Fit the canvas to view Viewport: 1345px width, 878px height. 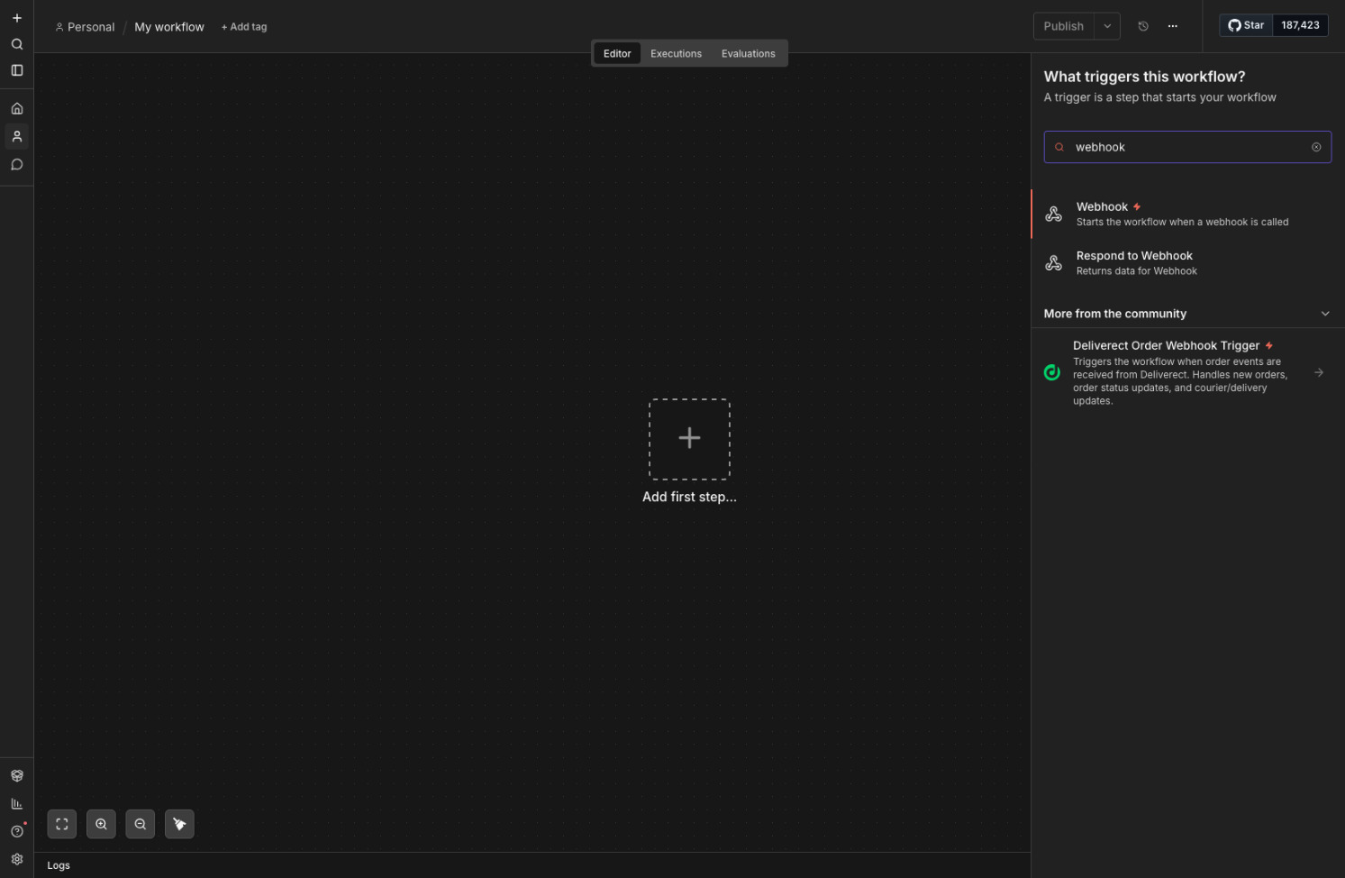tap(62, 824)
